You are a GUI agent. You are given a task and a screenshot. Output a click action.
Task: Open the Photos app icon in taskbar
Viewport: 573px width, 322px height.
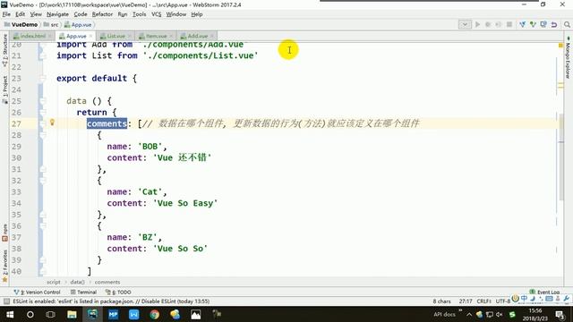coord(195,314)
